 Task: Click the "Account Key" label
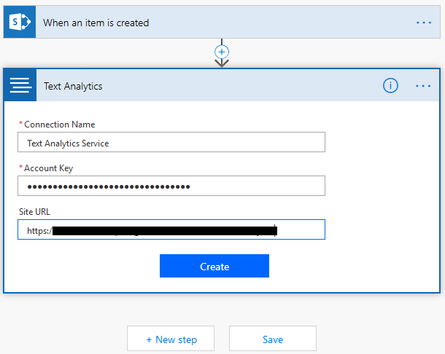pyautogui.click(x=49, y=168)
